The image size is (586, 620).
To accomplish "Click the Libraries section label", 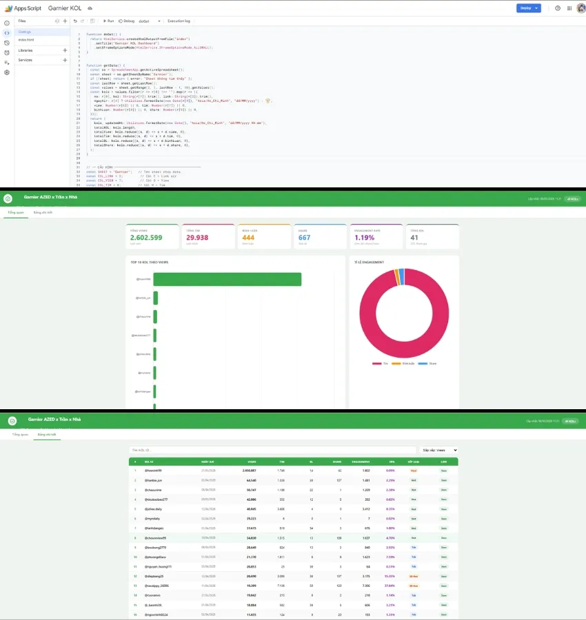I will click(26, 50).
